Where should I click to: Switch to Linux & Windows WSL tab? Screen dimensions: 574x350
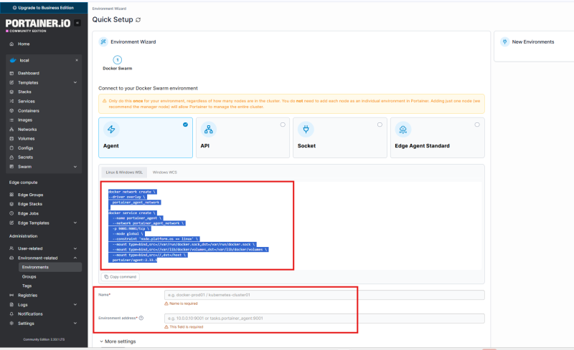pos(124,172)
